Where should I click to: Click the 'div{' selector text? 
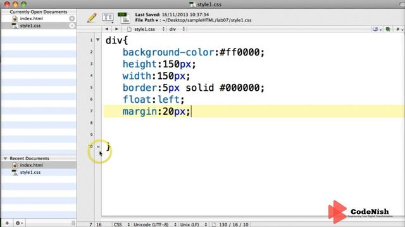(116, 40)
